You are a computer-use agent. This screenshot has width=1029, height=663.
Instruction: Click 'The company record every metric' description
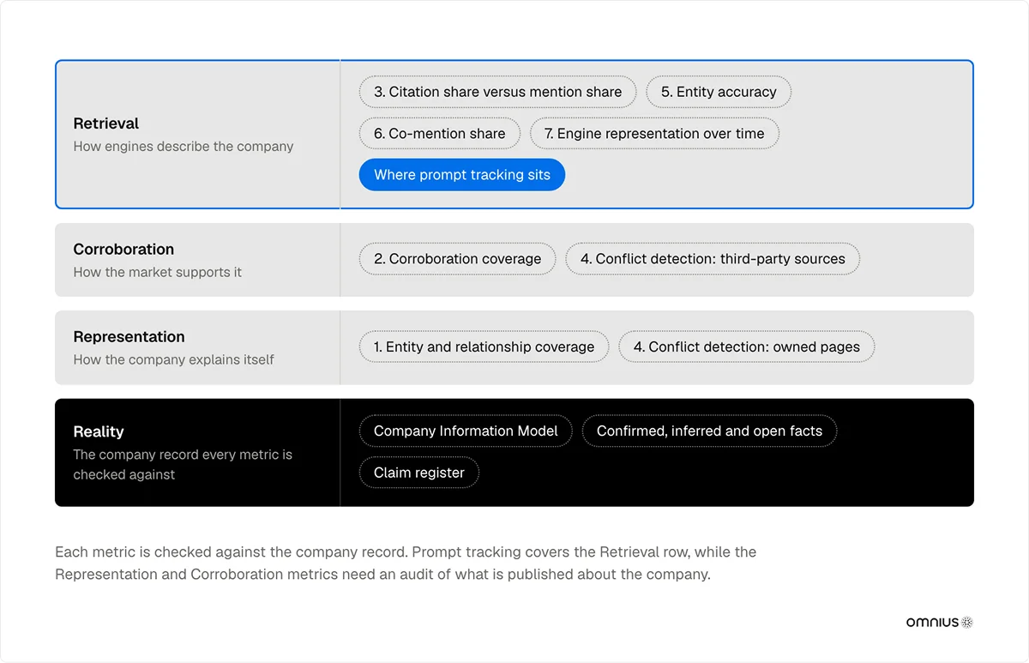[x=183, y=464]
